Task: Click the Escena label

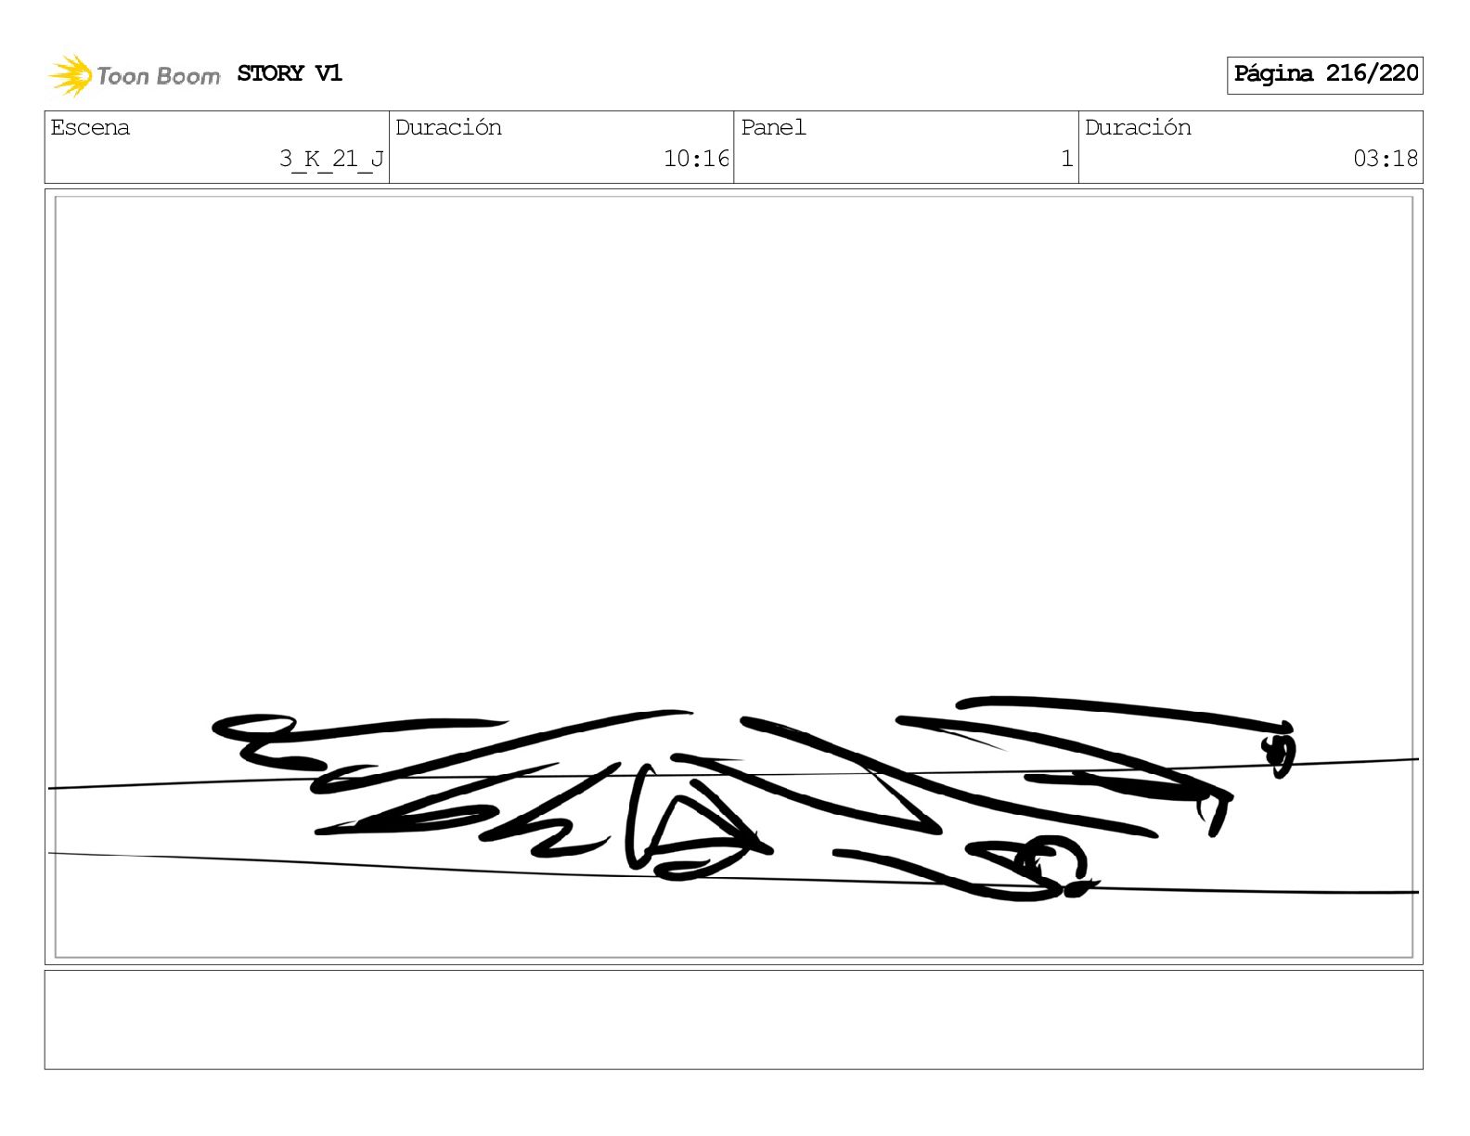Action: click(x=90, y=127)
